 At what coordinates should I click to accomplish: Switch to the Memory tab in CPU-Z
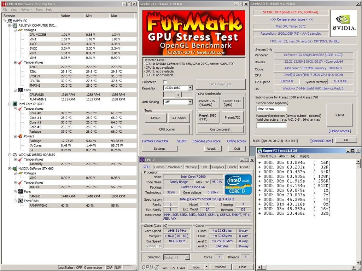[191, 167]
